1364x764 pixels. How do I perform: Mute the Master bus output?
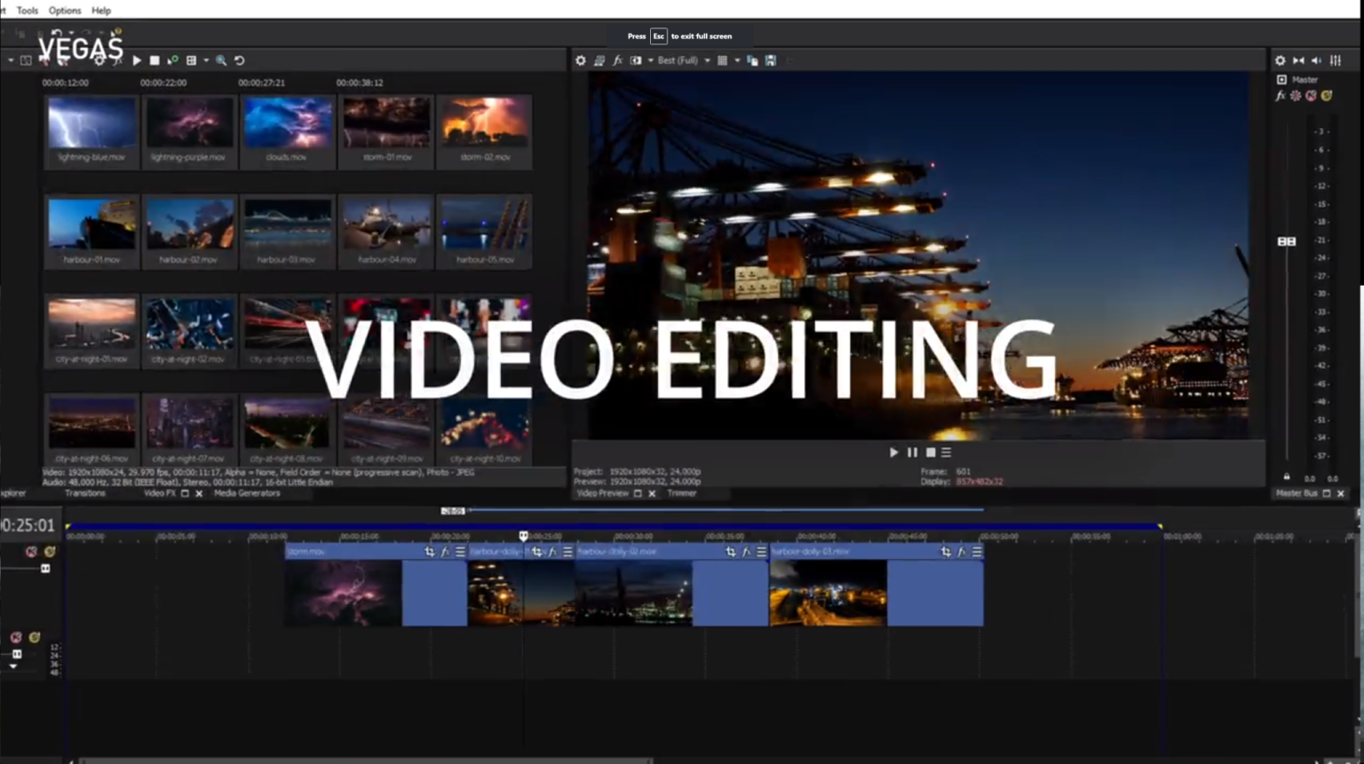point(1311,96)
